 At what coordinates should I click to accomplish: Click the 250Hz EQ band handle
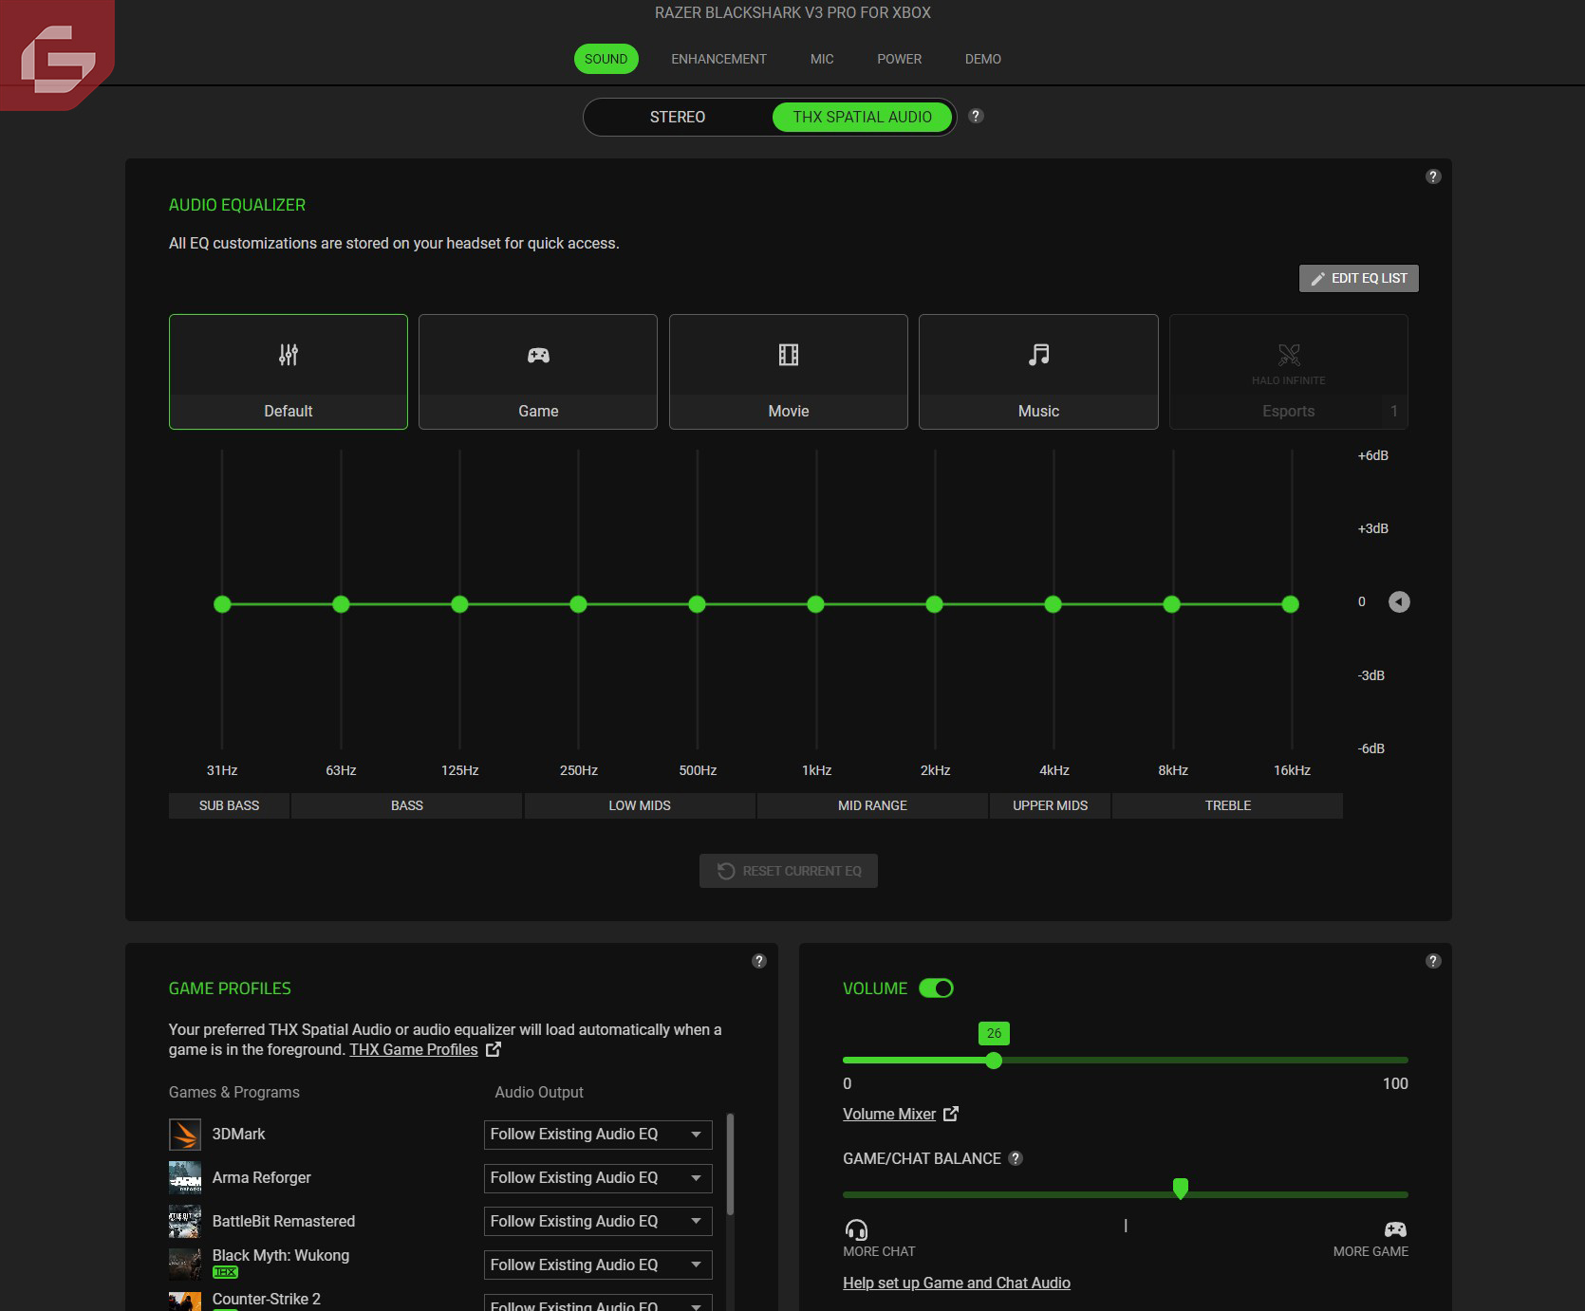tap(579, 604)
